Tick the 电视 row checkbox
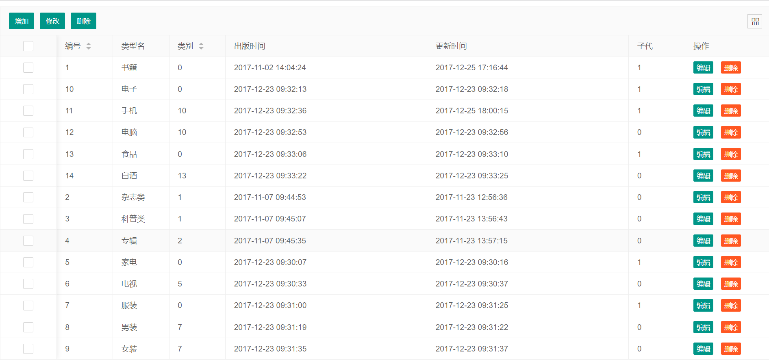This screenshot has height=360, width=769. tap(28, 284)
